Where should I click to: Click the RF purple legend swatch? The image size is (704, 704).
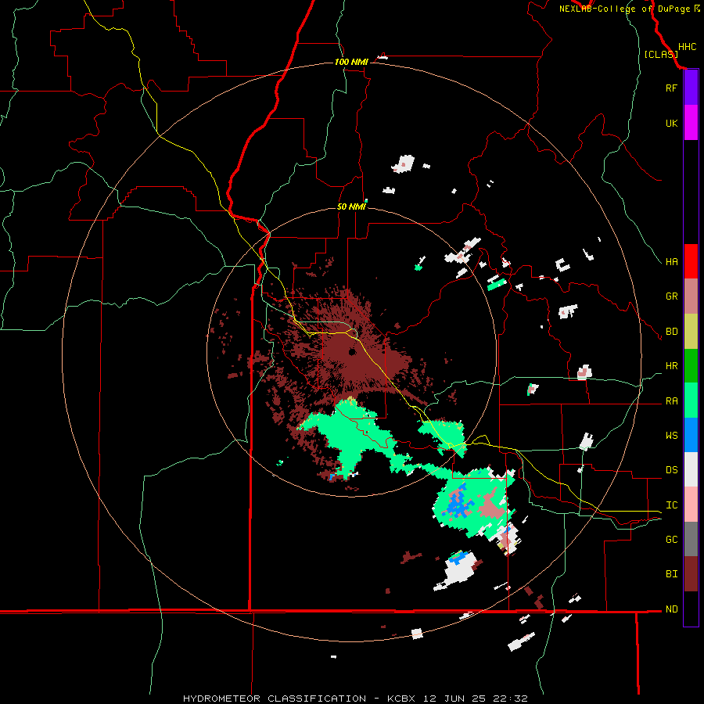(691, 88)
